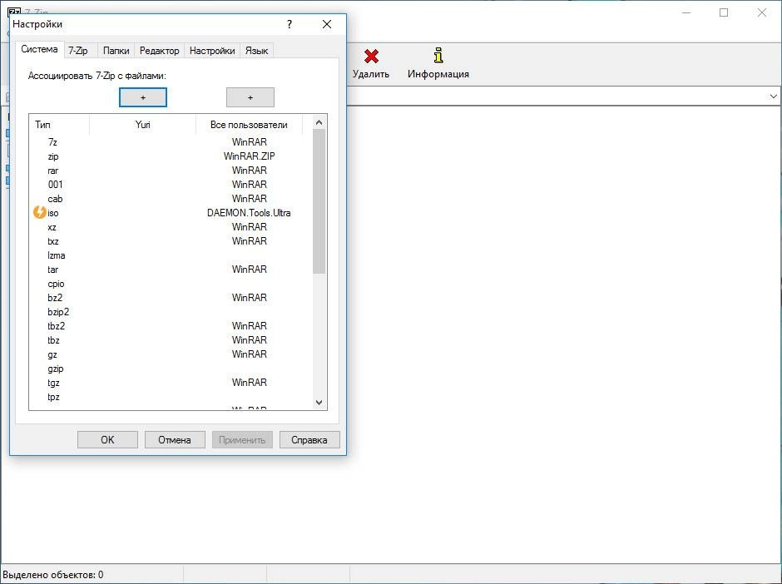Minimize the main 7-Zip window
Screen dimensions: 782x584
(x=686, y=12)
